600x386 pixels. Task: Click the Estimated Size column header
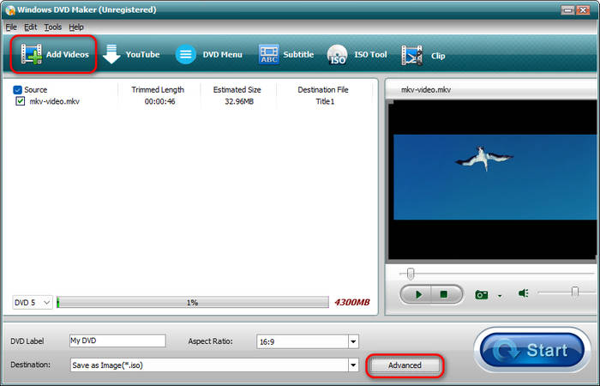tap(237, 89)
